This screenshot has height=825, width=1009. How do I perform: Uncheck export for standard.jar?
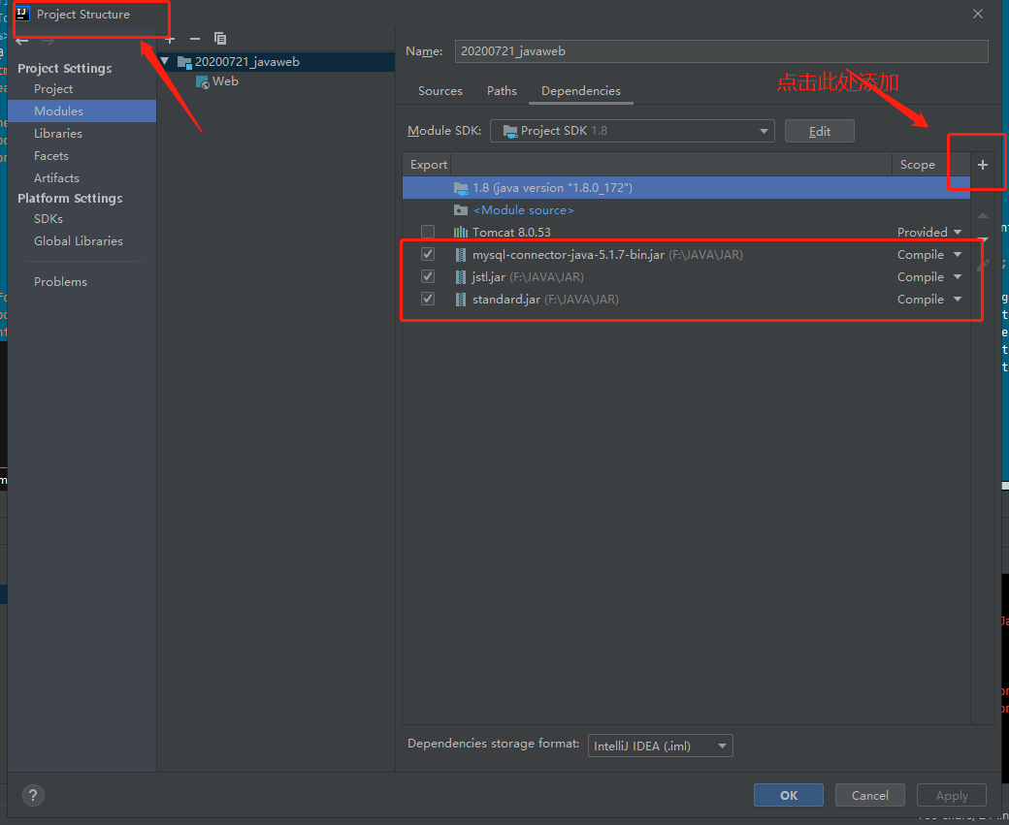[428, 299]
